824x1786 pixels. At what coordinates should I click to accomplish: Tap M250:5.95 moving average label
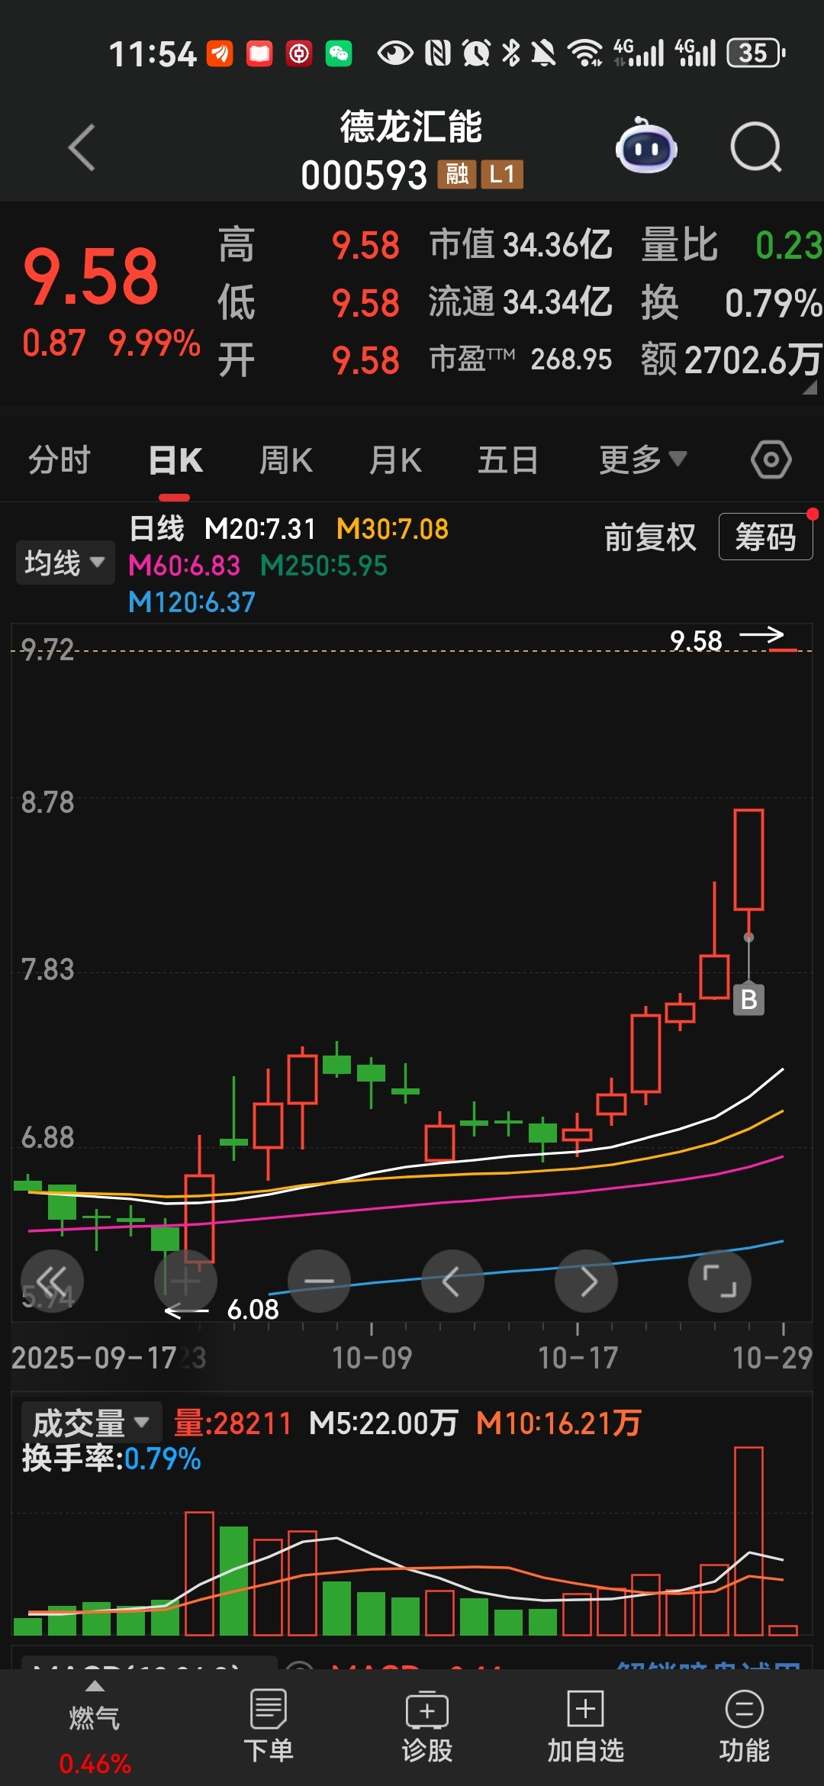pyautogui.click(x=323, y=566)
